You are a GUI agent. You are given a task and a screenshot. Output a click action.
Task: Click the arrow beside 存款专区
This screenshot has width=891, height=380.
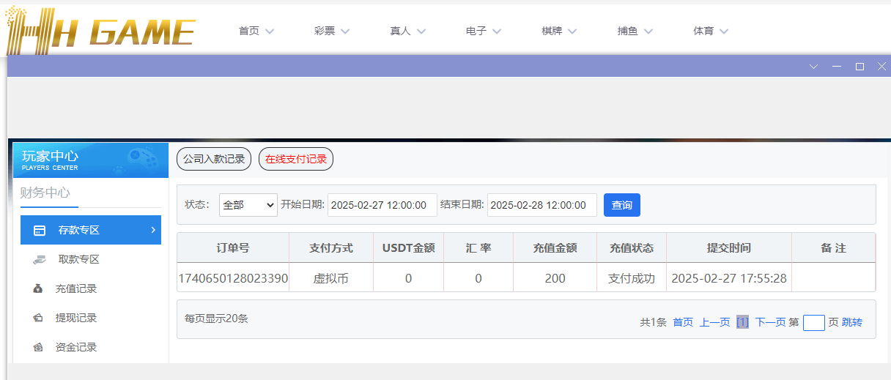tap(153, 230)
